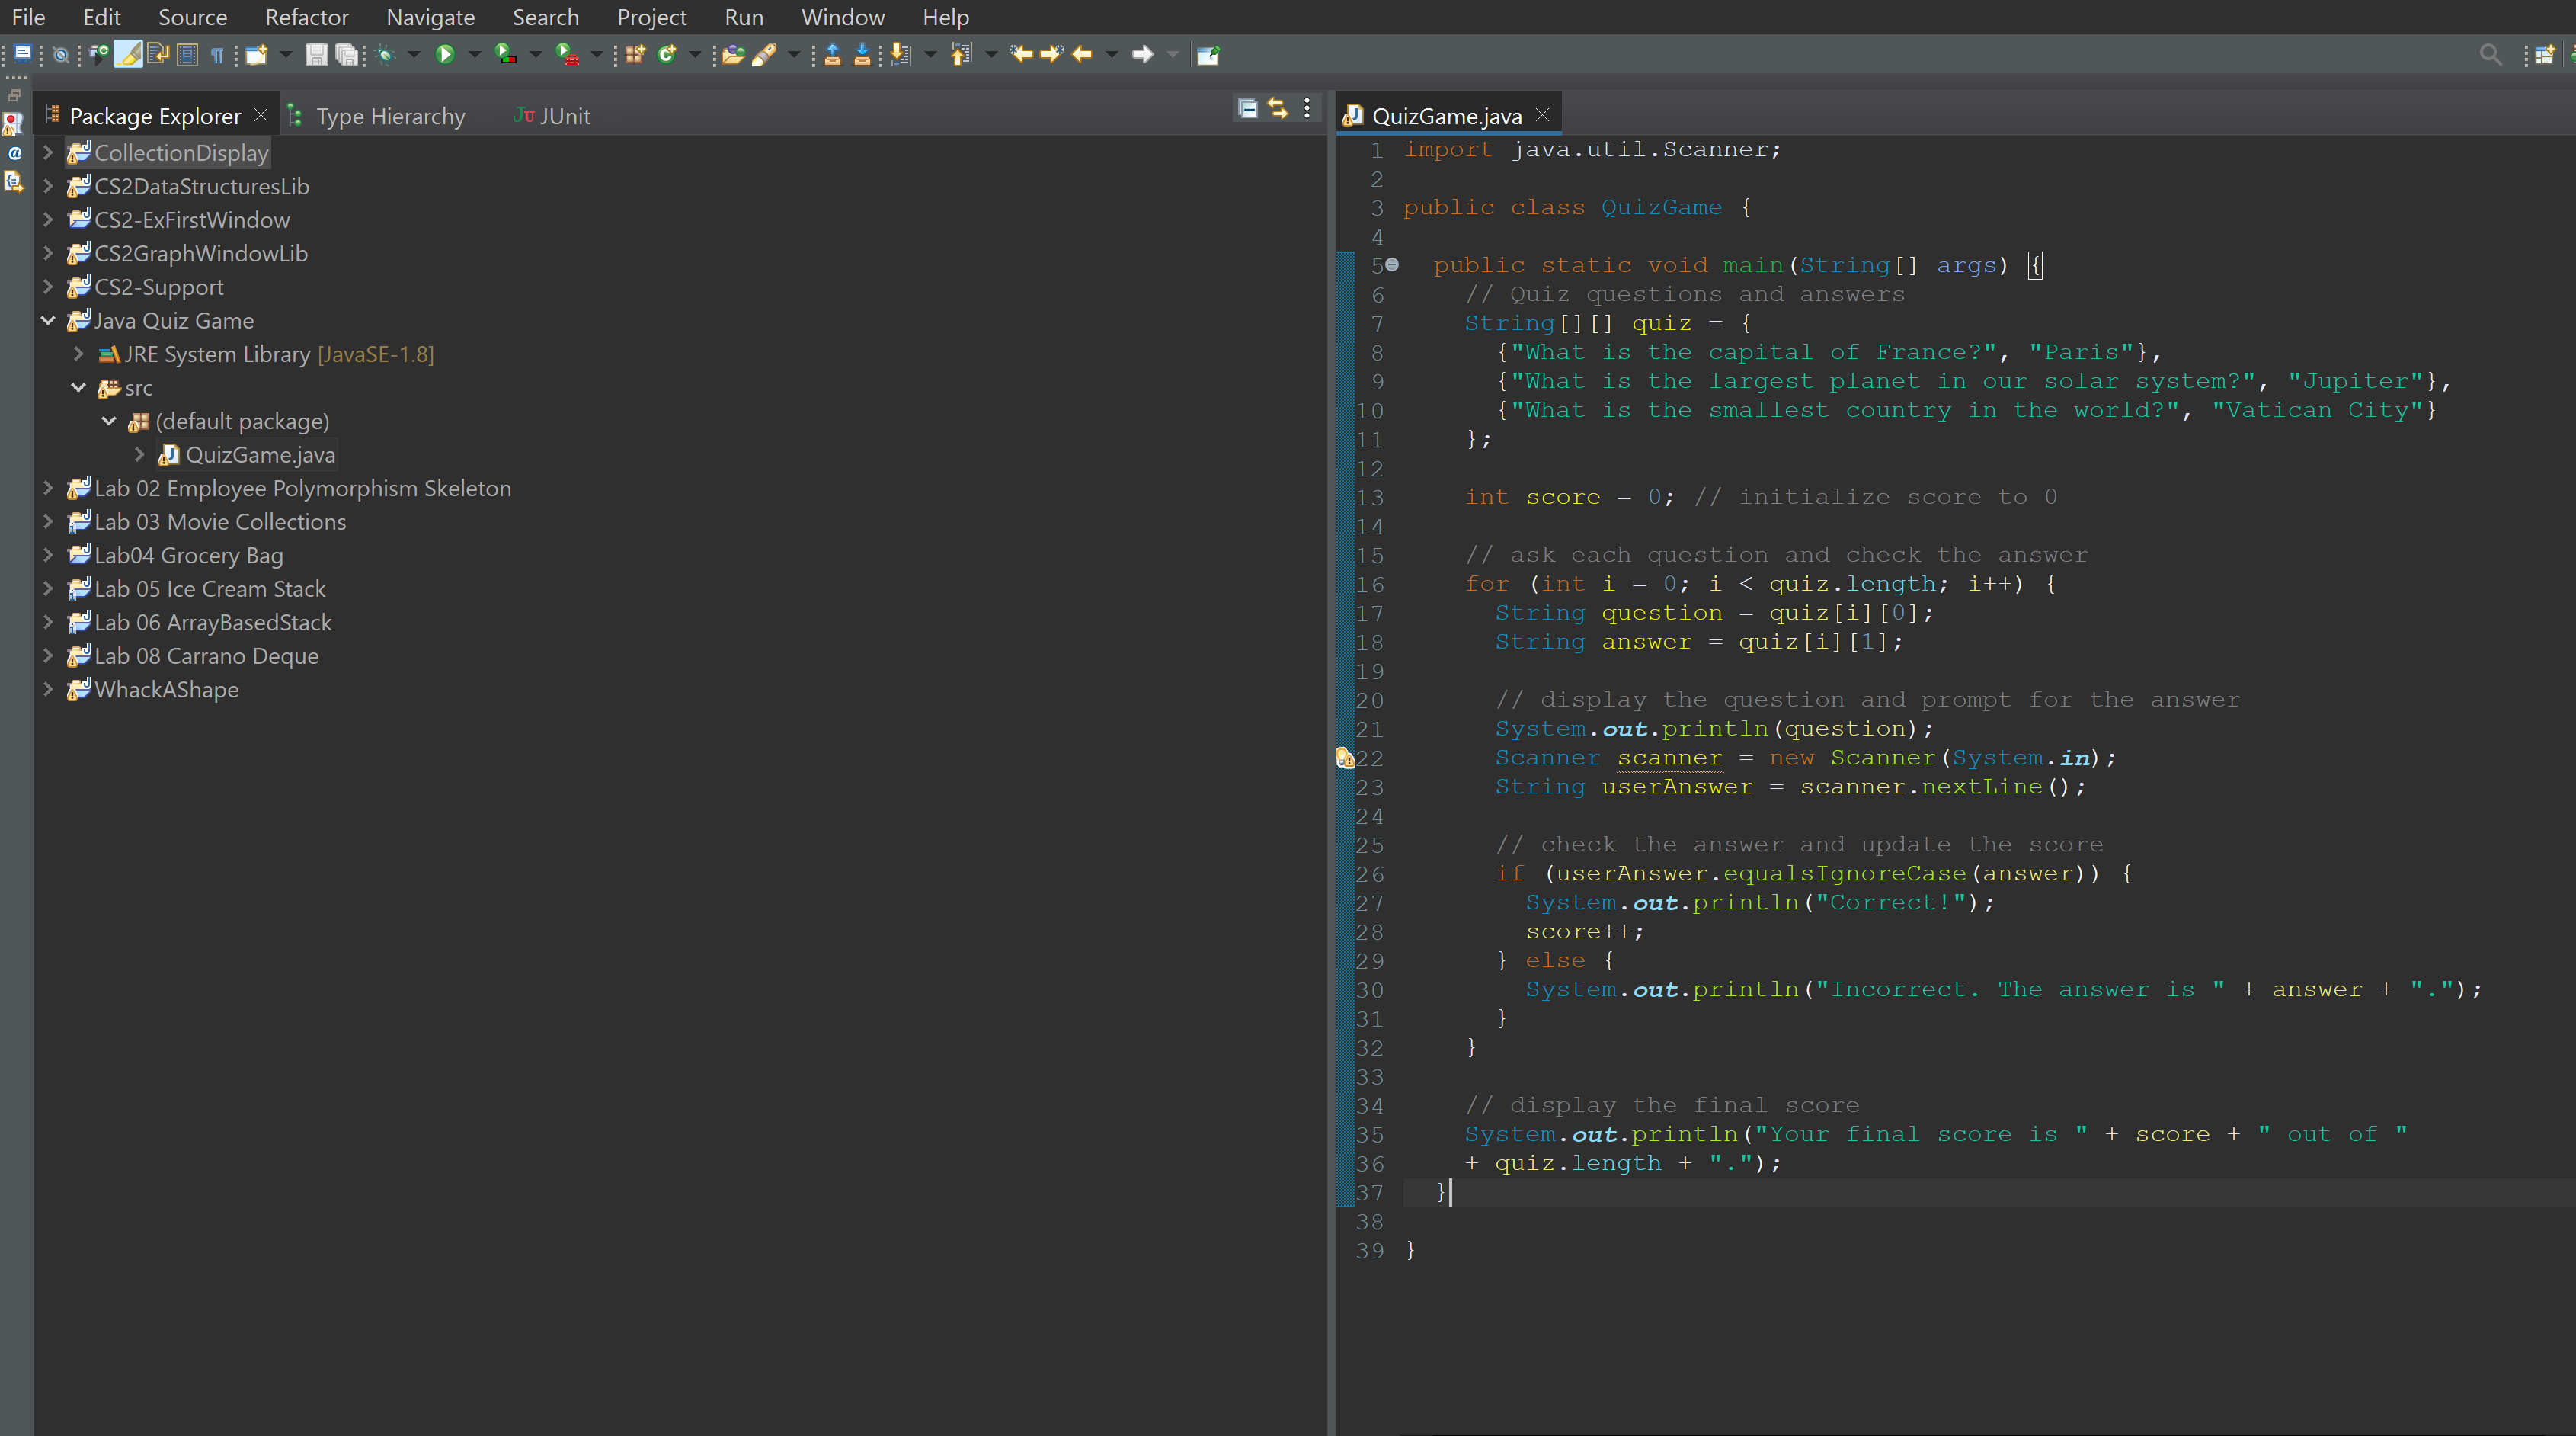This screenshot has width=2576, height=1436.
Task: Switch to the Type Hierarchy tab
Action: point(389,115)
